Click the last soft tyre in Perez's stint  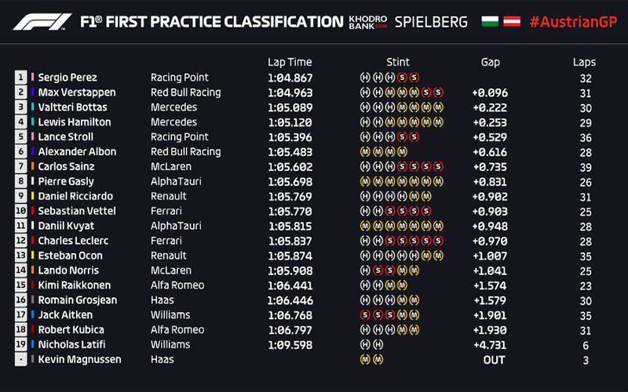point(414,78)
